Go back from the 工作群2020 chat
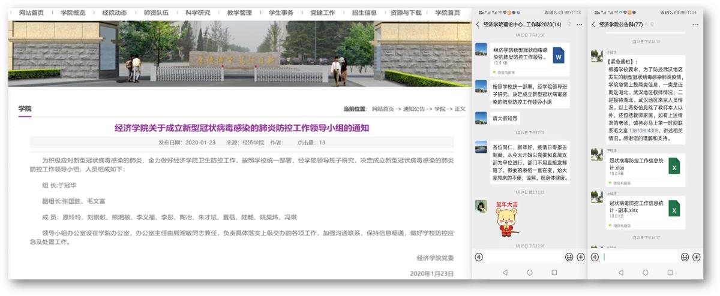720x296 pixels. [x=478, y=25]
